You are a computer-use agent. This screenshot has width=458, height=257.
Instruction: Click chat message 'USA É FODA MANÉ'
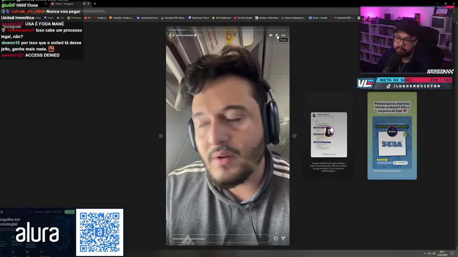[45, 24]
